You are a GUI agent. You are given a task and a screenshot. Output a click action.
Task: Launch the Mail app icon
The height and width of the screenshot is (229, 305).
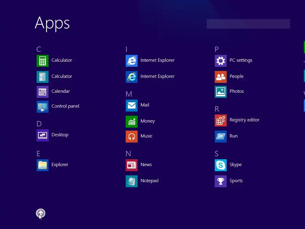pyautogui.click(x=131, y=106)
